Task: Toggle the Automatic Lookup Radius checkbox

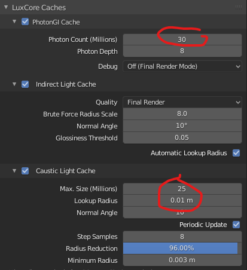Action: pos(236,153)
